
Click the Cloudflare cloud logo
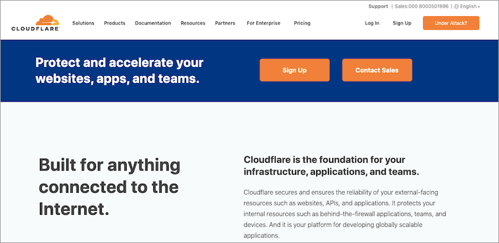35,23
